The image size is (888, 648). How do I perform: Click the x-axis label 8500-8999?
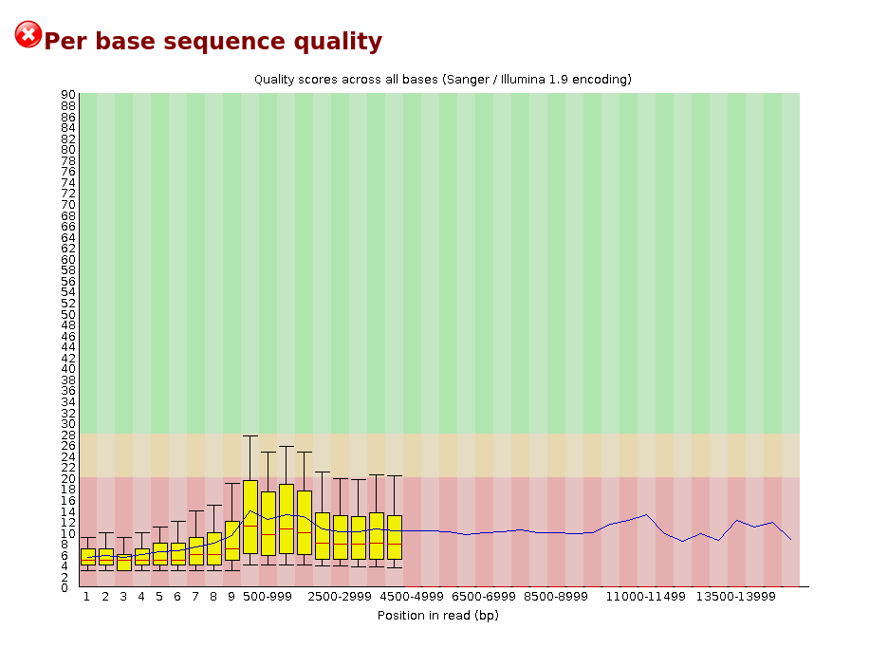(x=556, y=597)
